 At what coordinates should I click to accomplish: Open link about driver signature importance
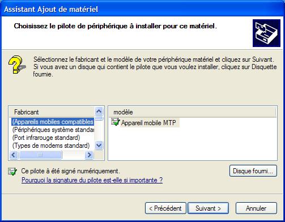[x=92, y=180]
